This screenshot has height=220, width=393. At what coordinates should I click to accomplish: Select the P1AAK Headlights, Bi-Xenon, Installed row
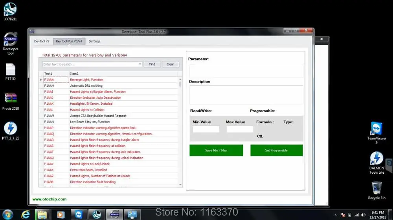click(110, 104)
